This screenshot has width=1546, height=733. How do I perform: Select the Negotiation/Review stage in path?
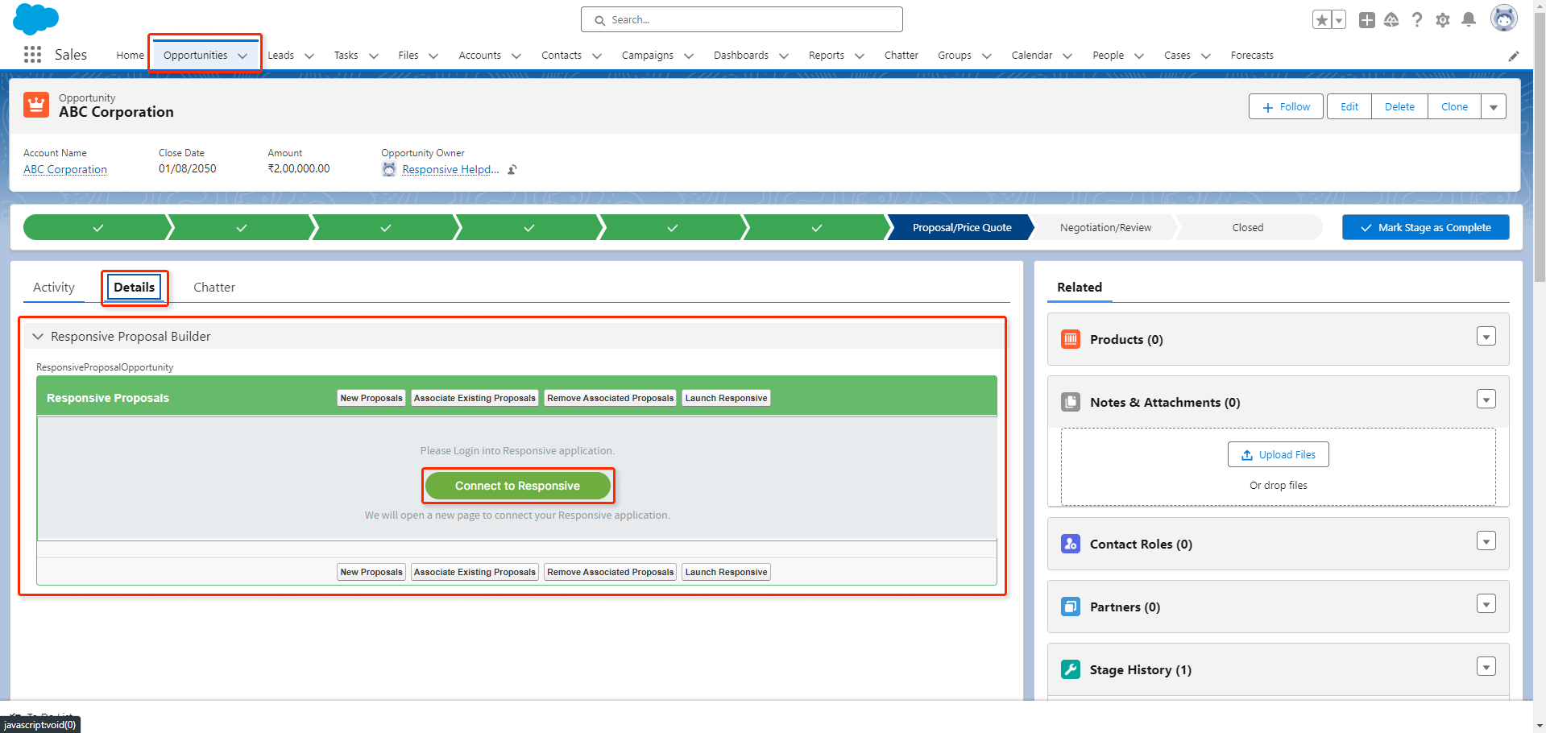tap(1105, 227)
